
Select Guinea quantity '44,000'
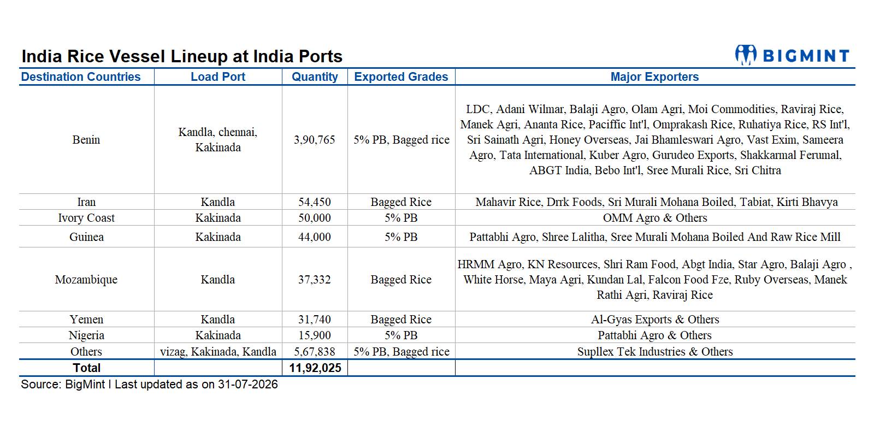315,237
